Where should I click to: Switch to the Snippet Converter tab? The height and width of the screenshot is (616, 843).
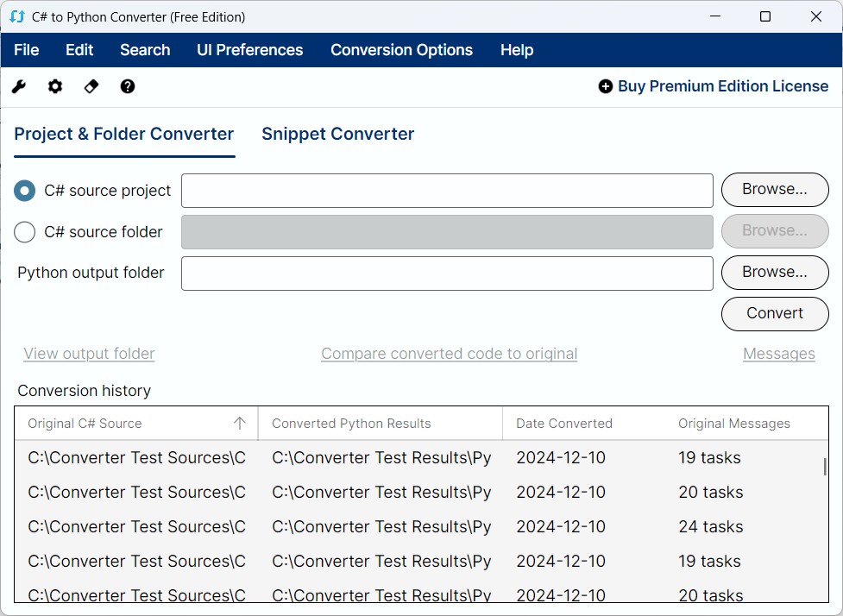pos(337,134)
